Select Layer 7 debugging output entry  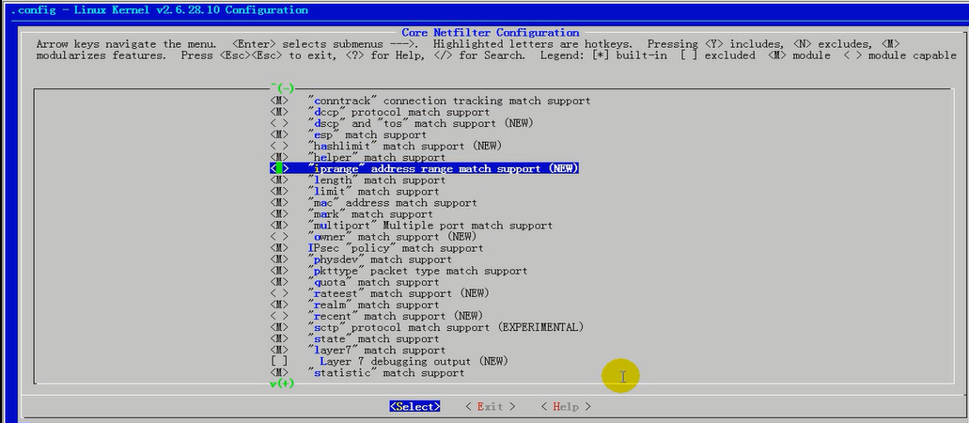click(414, 361)
